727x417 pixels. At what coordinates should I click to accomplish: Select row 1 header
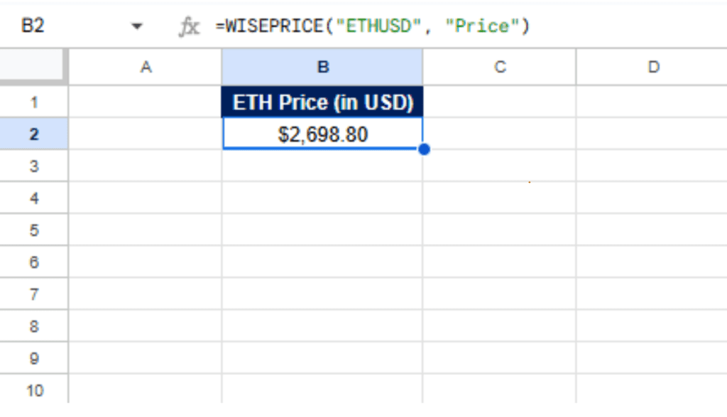[x=34, y=102]
